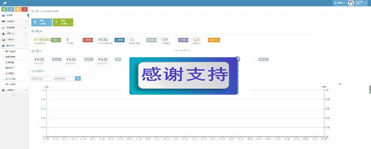This screenshot has width=371, height=149.
Task: Click the end date input field
Action: (x=64, y=78)
